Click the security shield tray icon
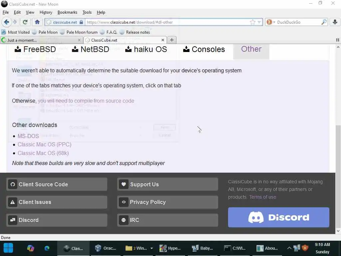 pyautogui.click(x=305, y=248)
